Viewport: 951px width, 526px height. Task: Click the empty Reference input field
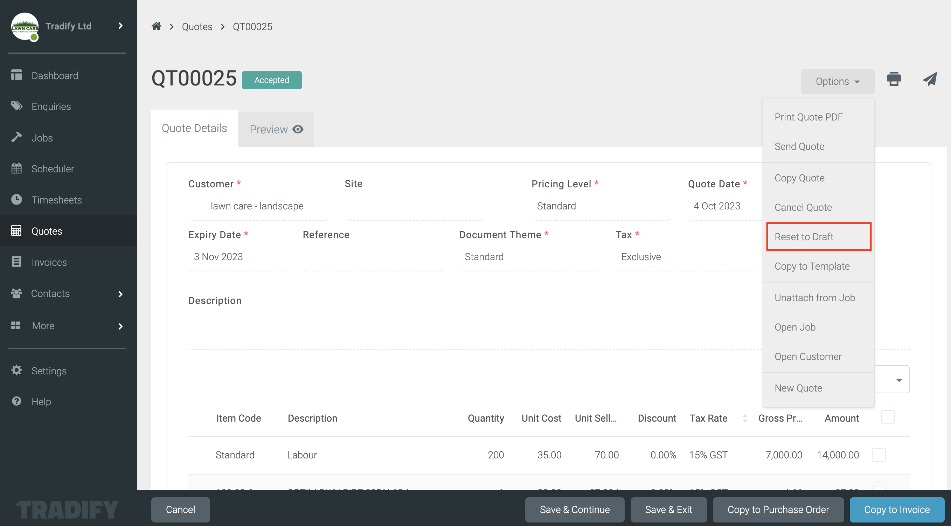point(373,257)
